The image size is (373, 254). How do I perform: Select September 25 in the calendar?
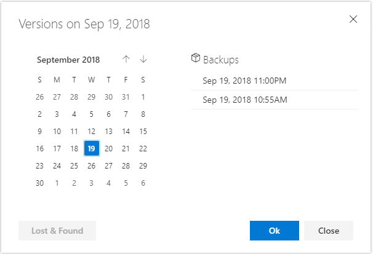(x=74, y=165)
